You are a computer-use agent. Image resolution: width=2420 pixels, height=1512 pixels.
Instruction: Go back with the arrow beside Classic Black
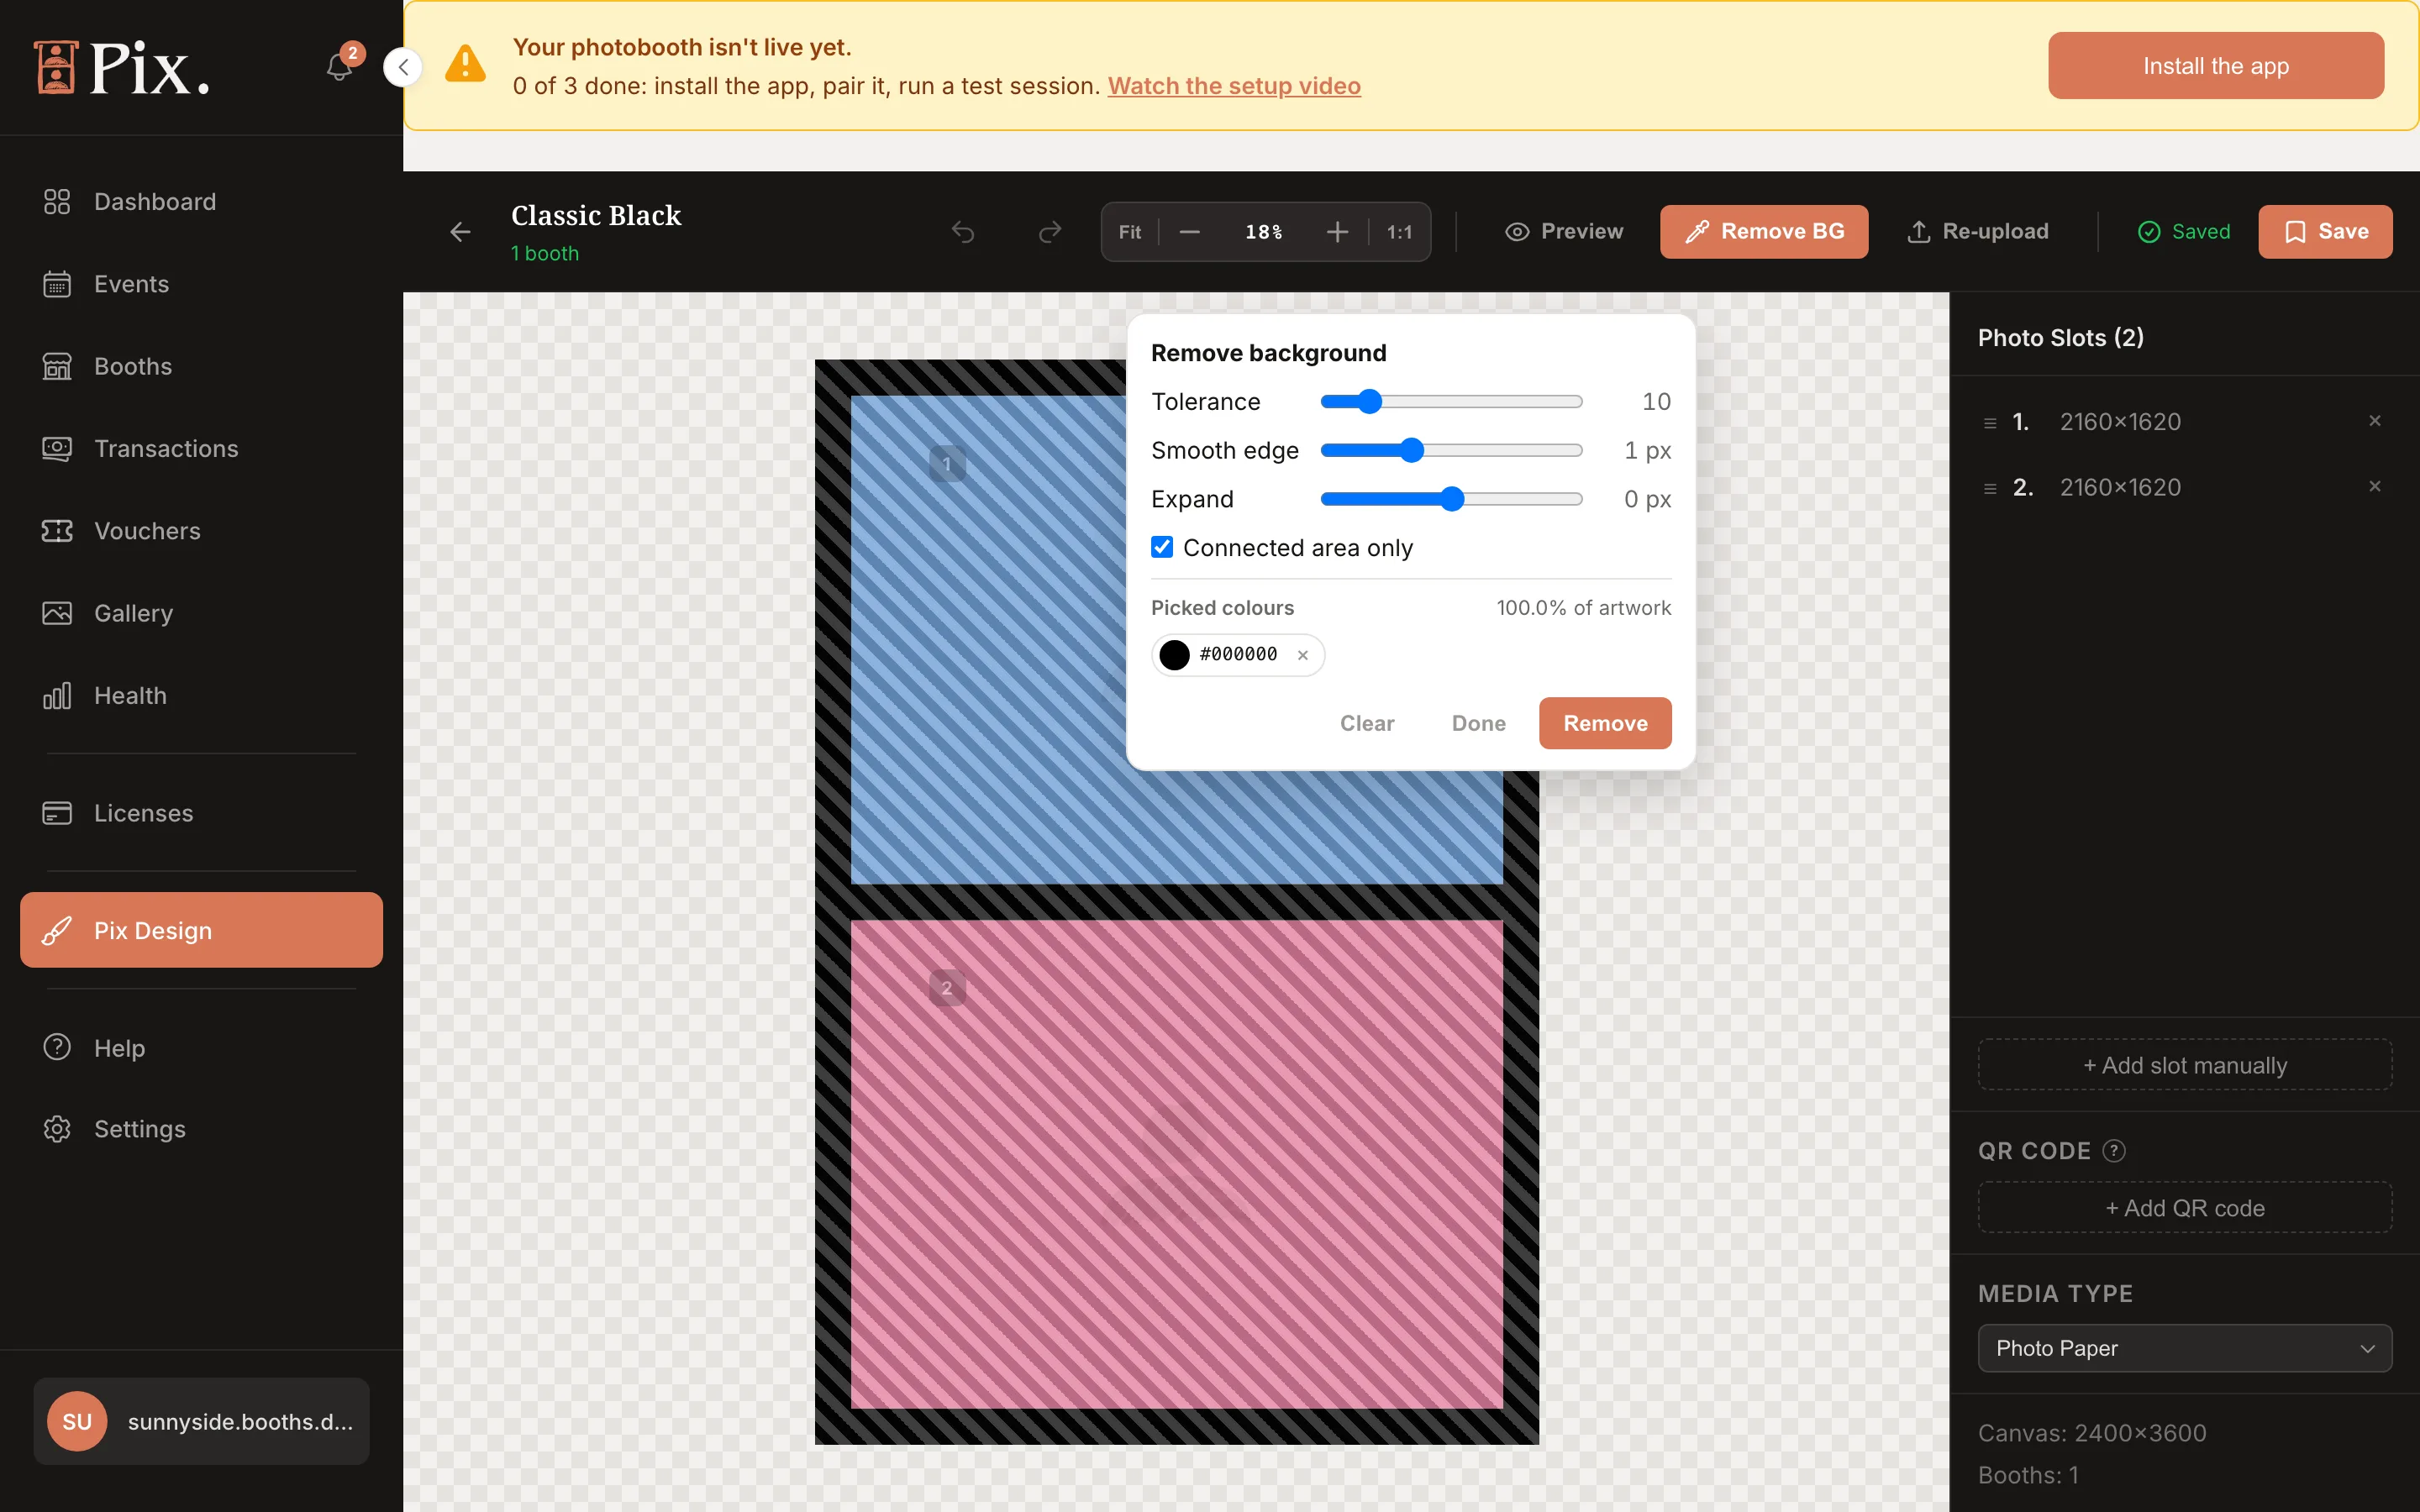[x=460, y=232]
